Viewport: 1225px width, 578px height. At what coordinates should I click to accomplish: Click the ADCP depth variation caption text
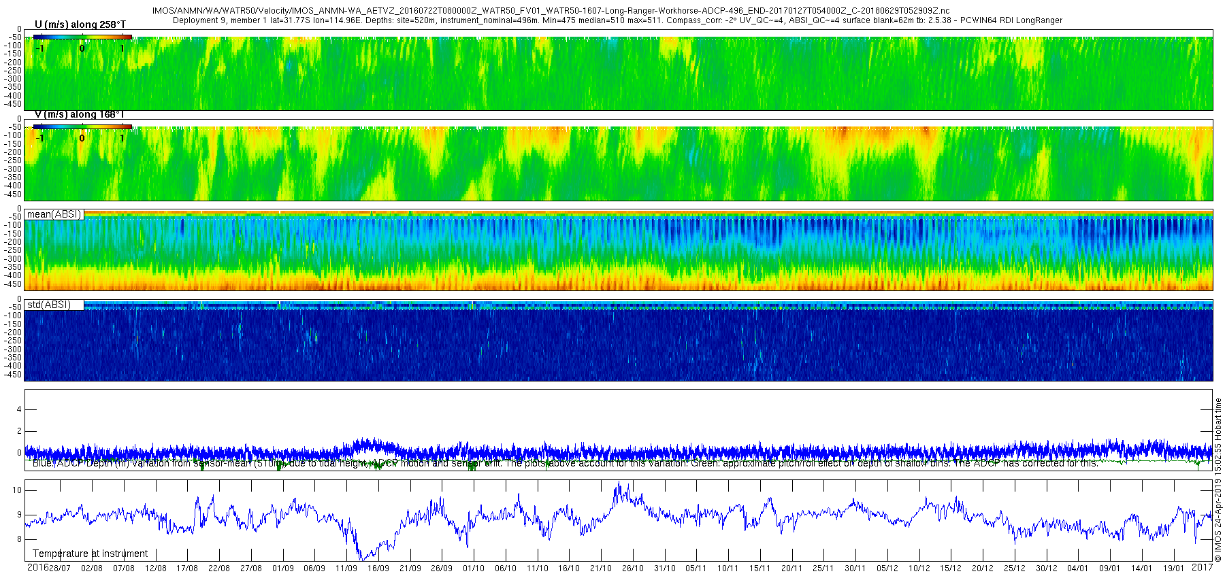565,463
